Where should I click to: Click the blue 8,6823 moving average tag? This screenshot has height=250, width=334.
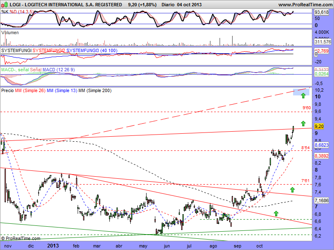(x=321, y=145)
